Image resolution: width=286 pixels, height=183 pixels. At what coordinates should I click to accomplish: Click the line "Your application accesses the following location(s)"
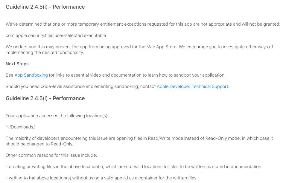(57, 116)
